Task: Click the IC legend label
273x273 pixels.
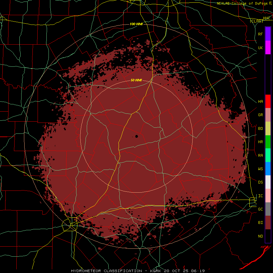Action: 260,196
